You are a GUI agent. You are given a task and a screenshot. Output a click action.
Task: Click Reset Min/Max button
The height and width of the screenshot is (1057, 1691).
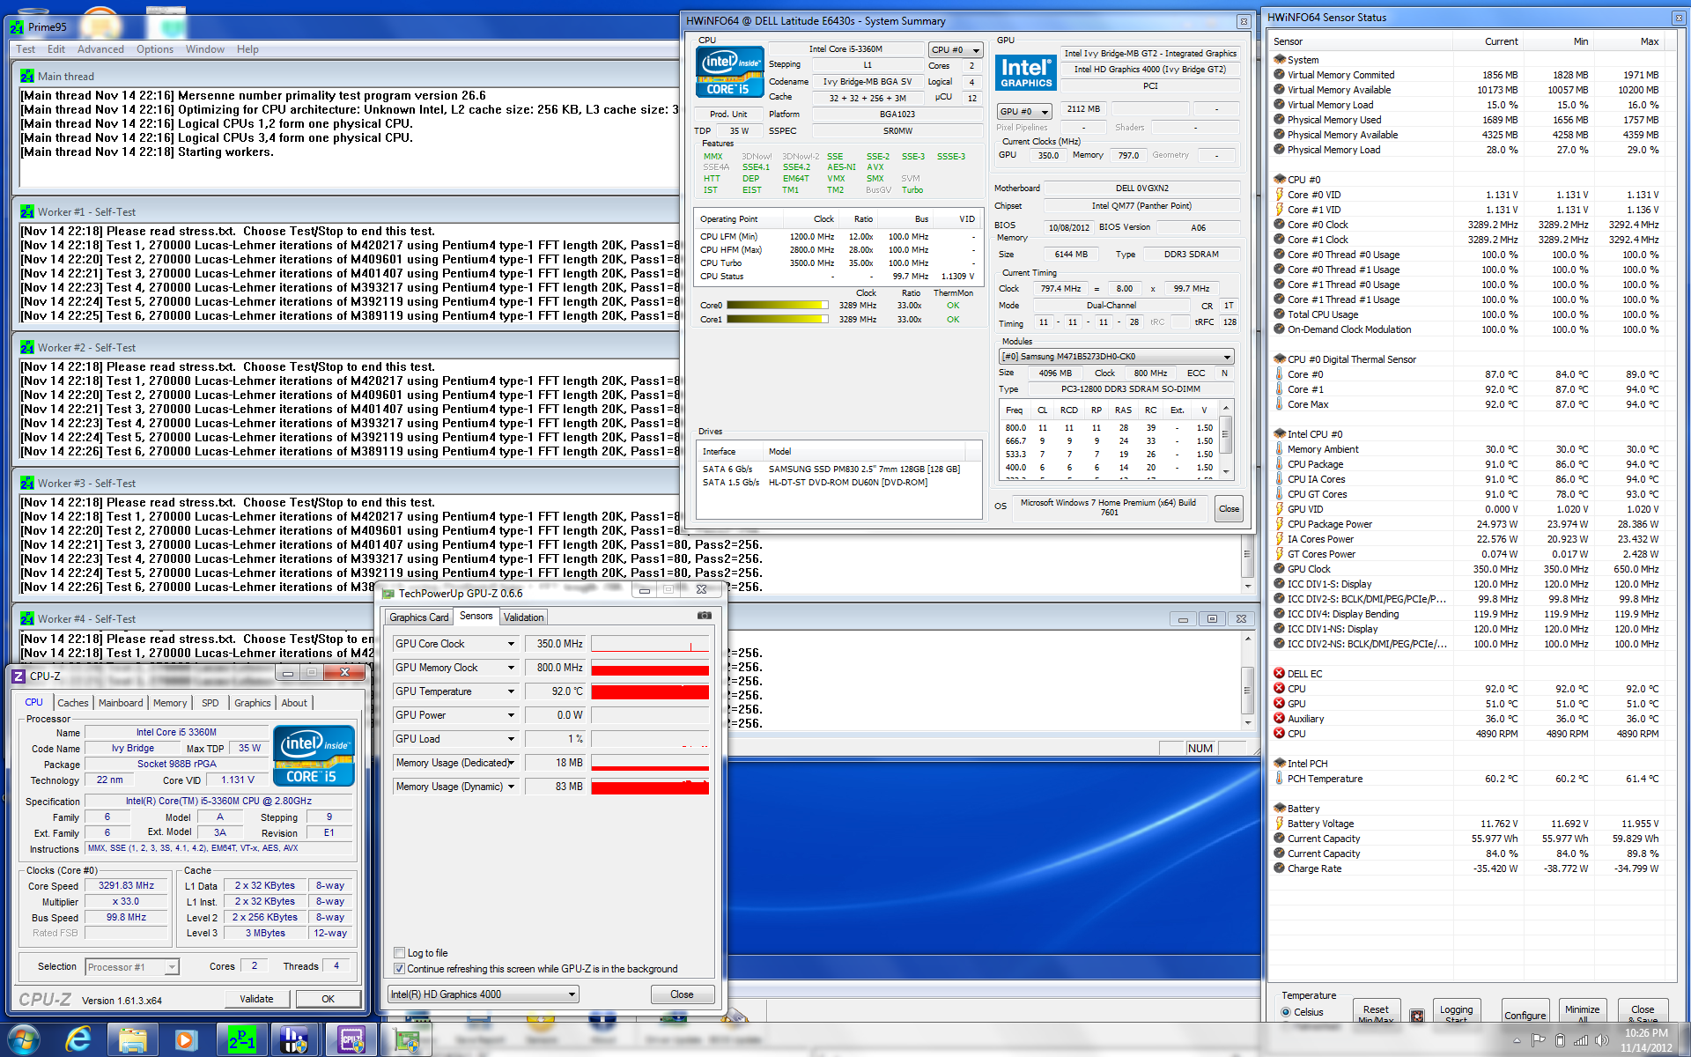pyautogui.click(x=1376, y=1013)
